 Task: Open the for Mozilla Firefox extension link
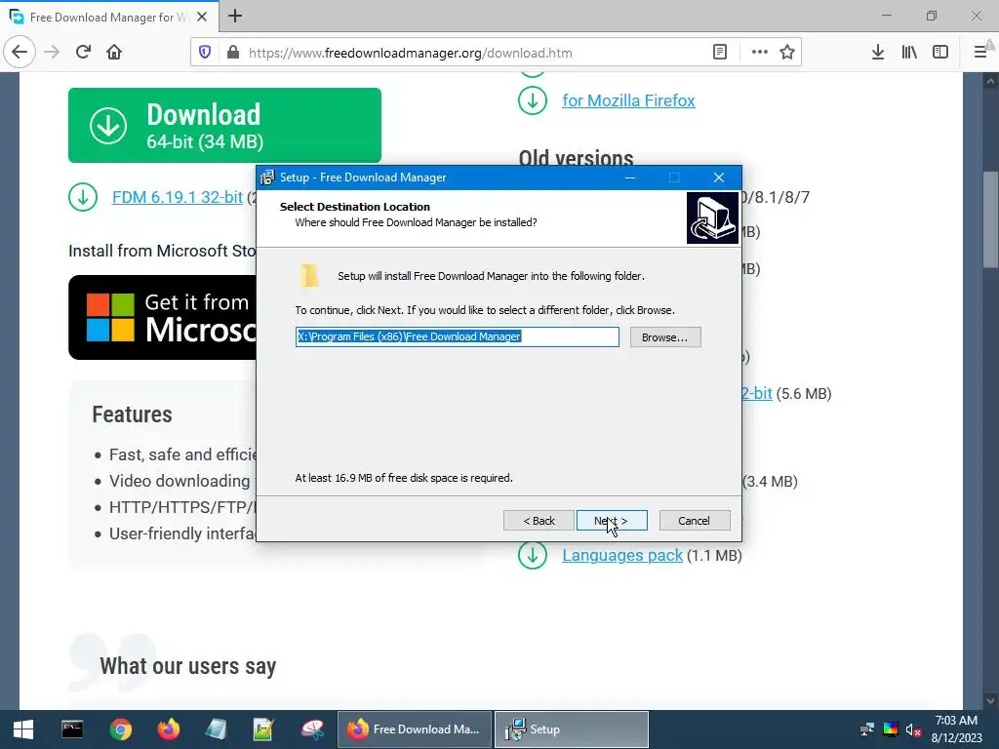[x=628, y=100]
